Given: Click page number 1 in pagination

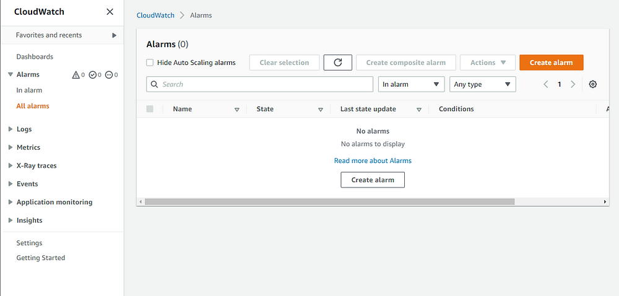Looking at the screenshot, I should (560, 84).
